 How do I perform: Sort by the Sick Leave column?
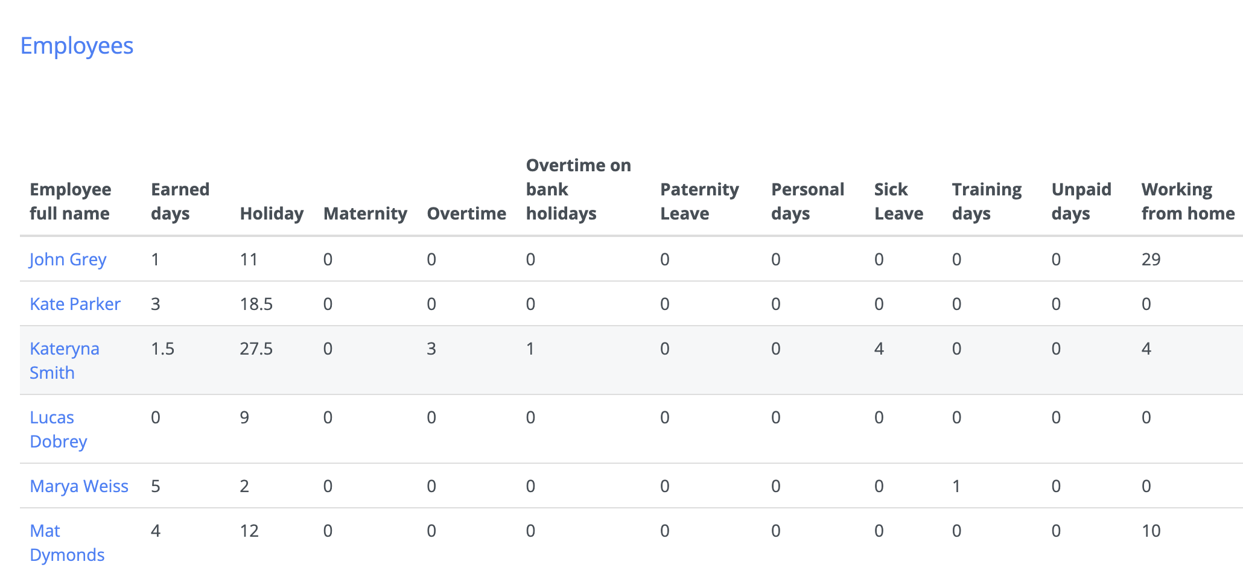[x=898, y=201]
